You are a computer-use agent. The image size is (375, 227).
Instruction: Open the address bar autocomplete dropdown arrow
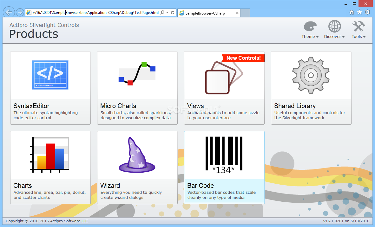pyautogui.click(x=168, y=12)
